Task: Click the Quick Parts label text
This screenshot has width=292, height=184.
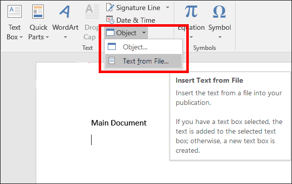Action: [38, 32]
